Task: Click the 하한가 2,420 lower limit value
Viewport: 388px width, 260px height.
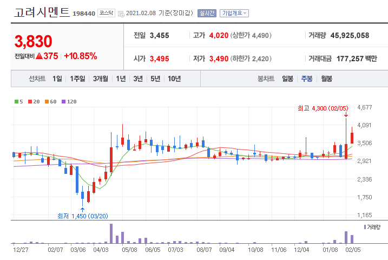Action: click(x=251, y=58)
